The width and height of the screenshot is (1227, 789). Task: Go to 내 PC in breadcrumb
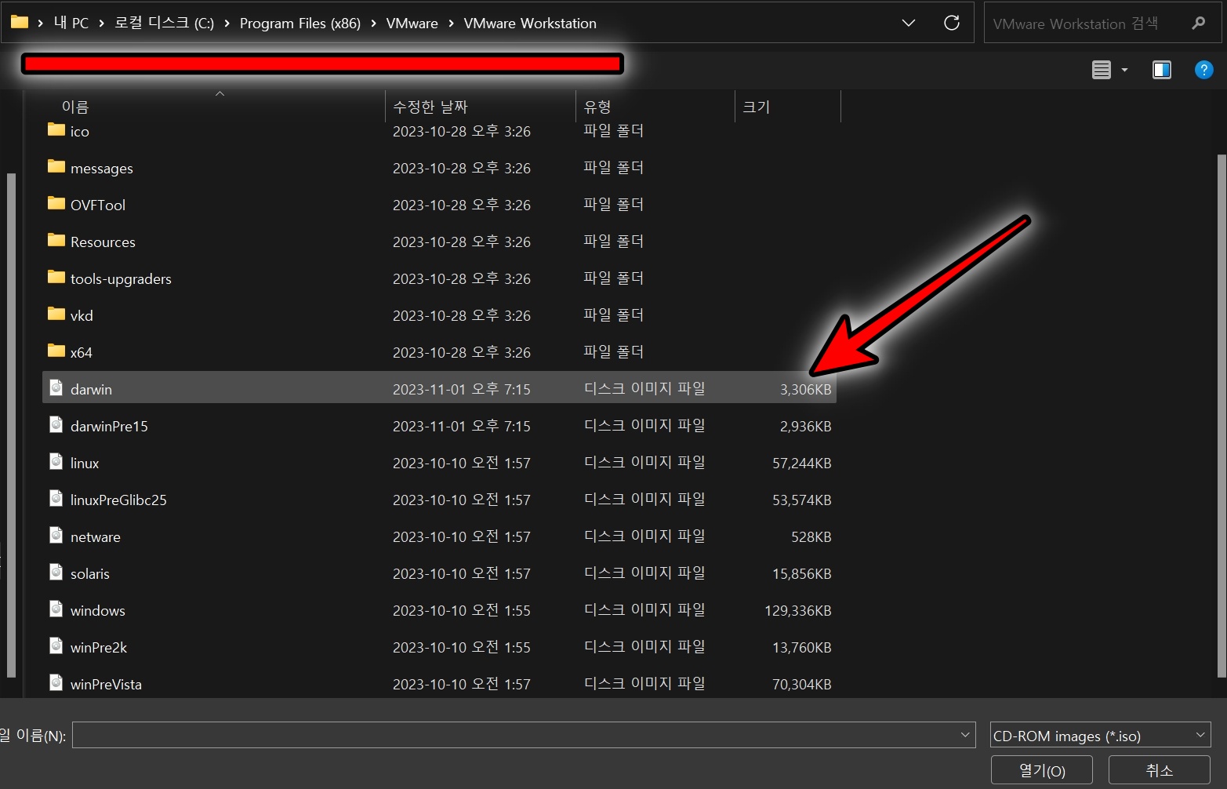point(71,23)
